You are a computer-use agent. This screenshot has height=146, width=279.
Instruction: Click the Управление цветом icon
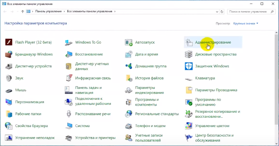tap(189, 126)
